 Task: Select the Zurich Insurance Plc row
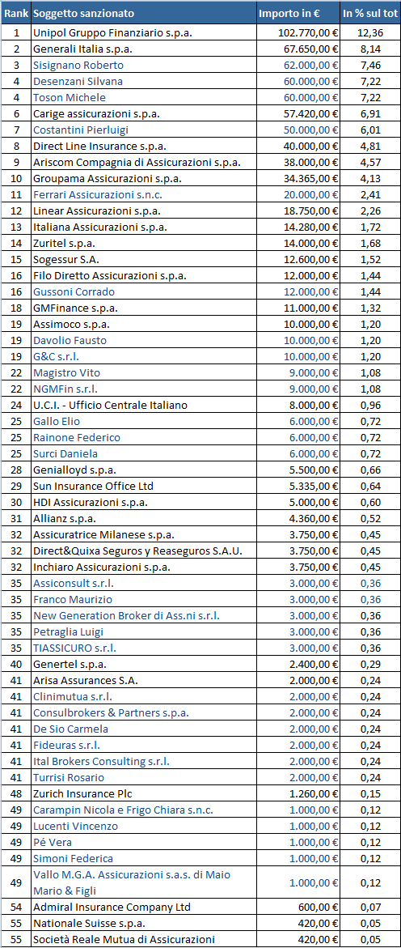200,794
